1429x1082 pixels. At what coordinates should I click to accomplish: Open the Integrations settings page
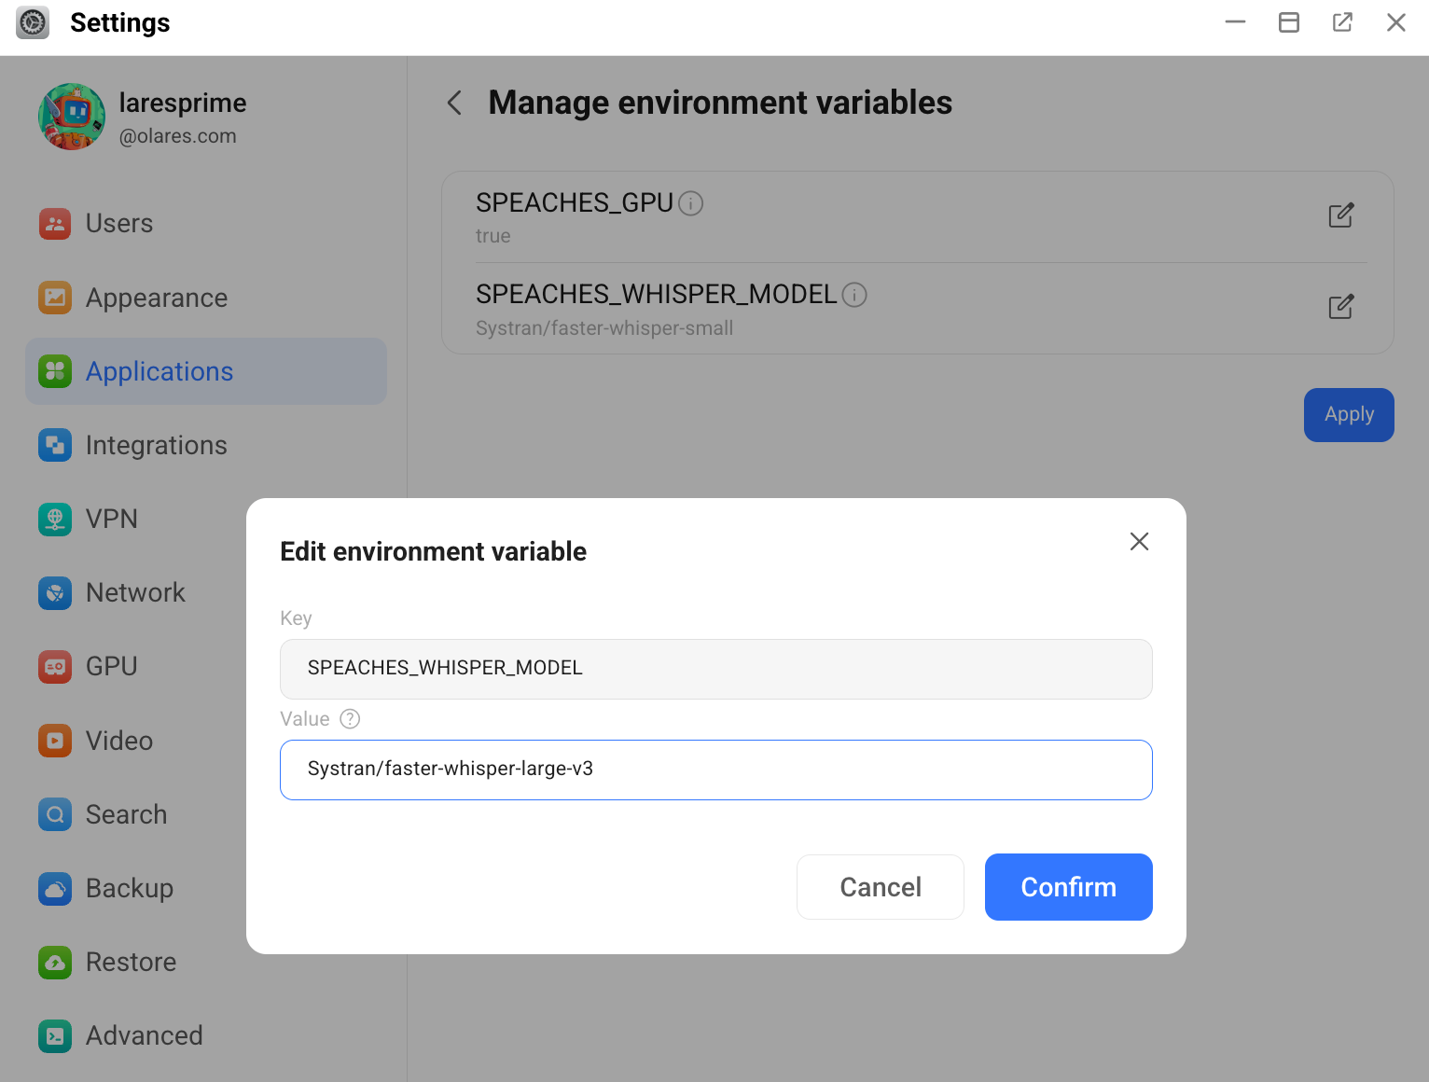tap(156, 446)
